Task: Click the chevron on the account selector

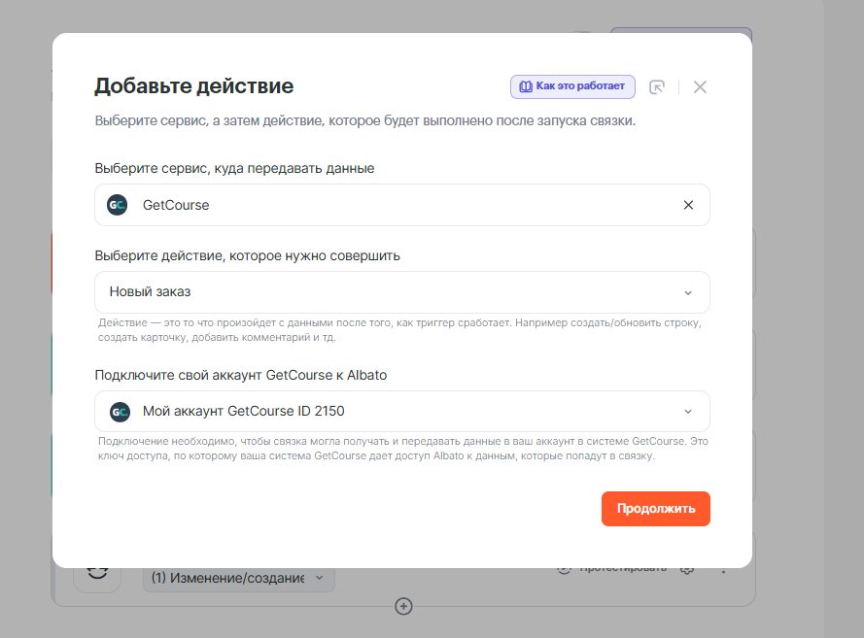Action: pyautogui.click(x=688, y=411)
